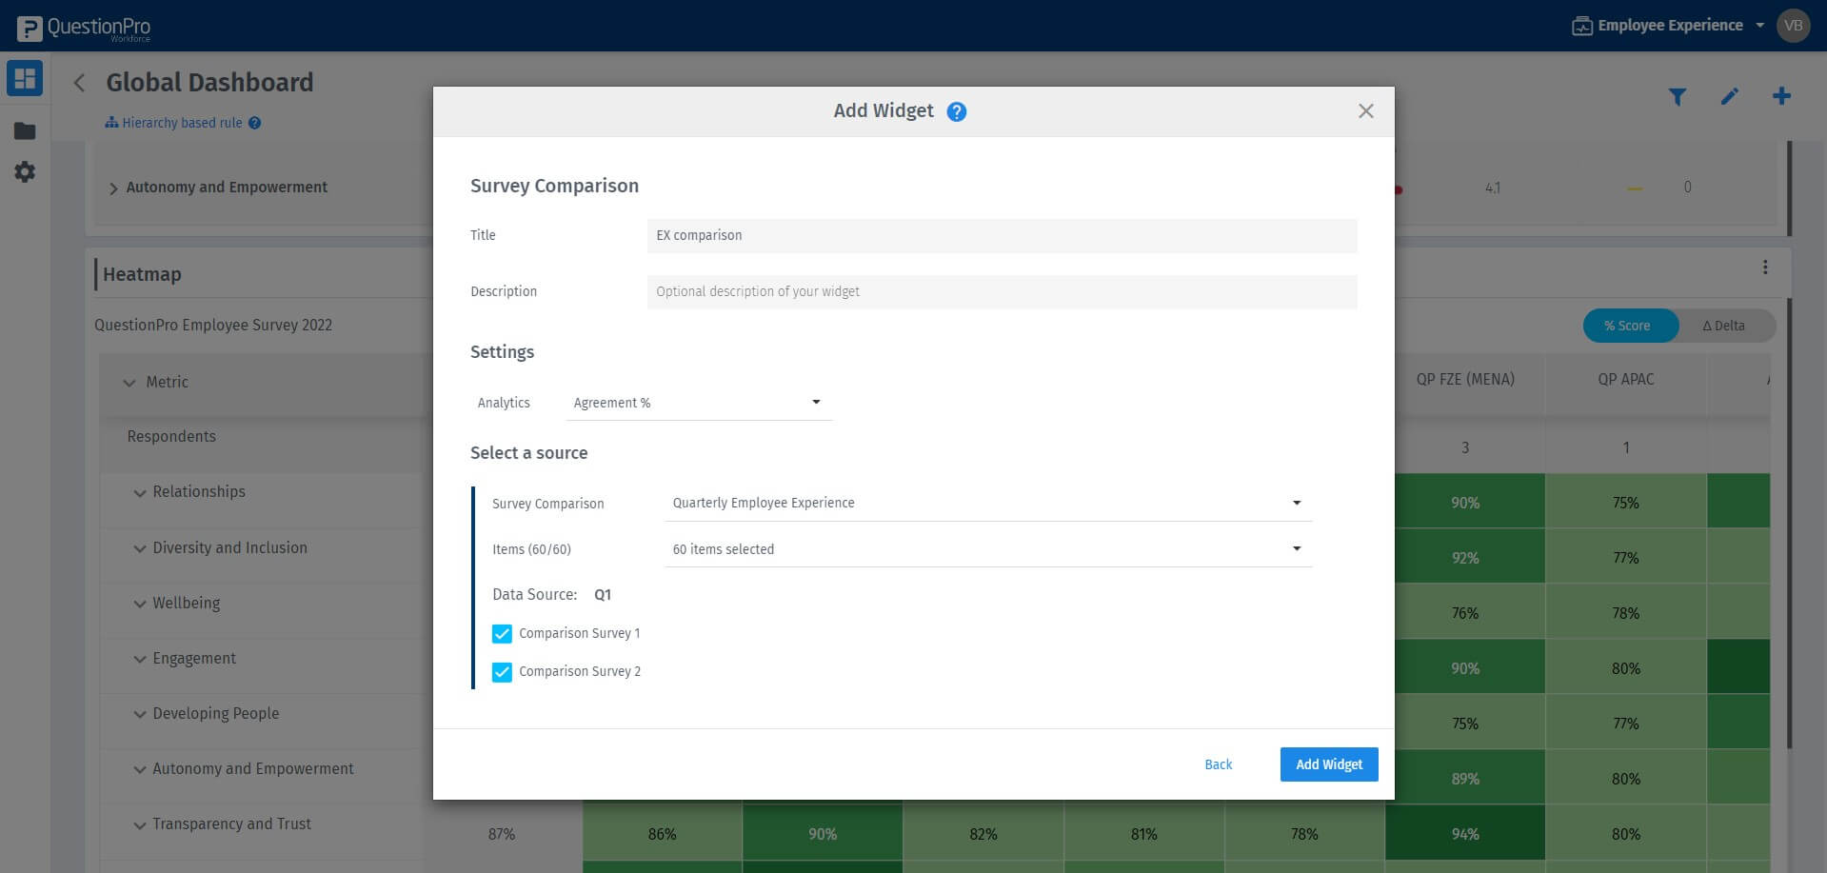The height and width of the screenshot is (873, 1827).
Task: Open settings via the gear icon
Action: 25,172
